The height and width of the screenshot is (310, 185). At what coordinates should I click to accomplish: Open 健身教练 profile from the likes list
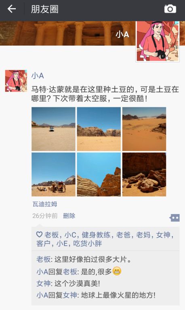pyautogui.click(x=96, y=235)
